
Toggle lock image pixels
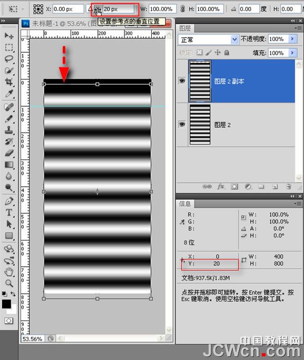(209, 53)
